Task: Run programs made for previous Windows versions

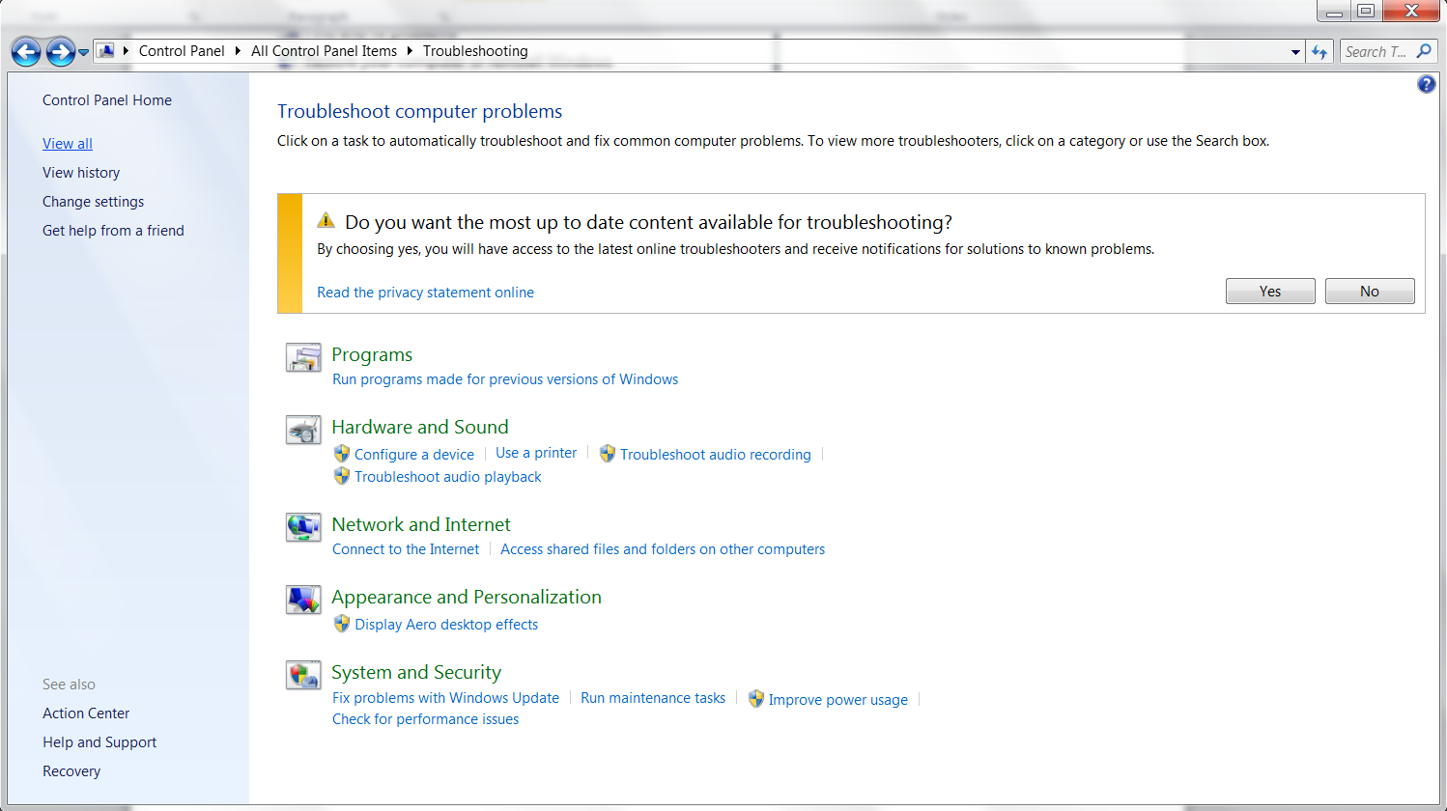Action: coord(505,379)
